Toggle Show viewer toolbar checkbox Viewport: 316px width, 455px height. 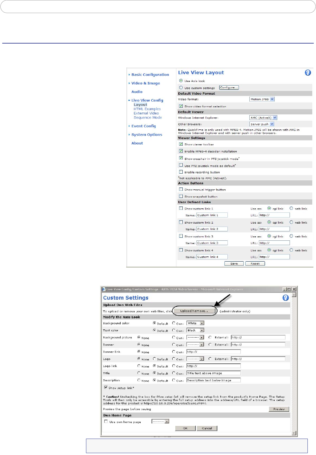(x=181, y=144)
